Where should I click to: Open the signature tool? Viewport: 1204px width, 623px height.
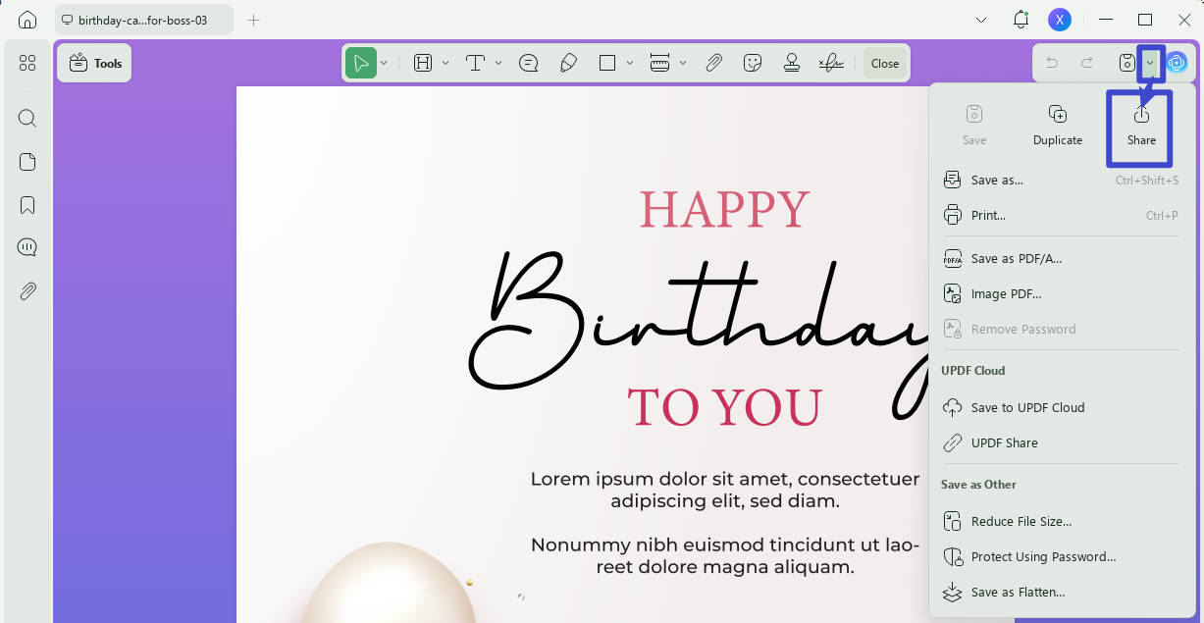(x=831, y=63)
